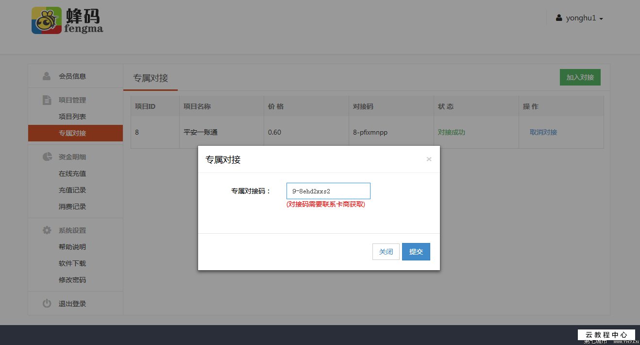Click the funds detail pie chart icon
The width and height of the screenshot is (640, 345).
(x=46, y=156)
